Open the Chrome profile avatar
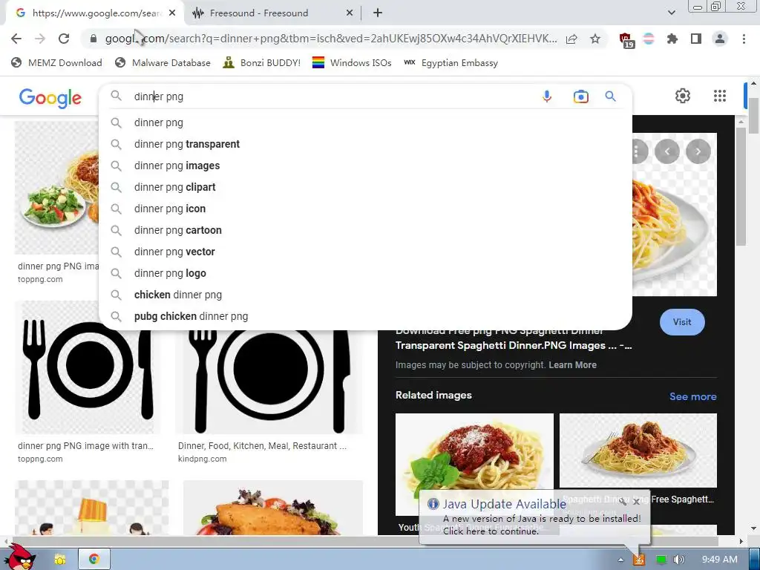This screenshot has height=570, width=760. (x=720, y=39)
